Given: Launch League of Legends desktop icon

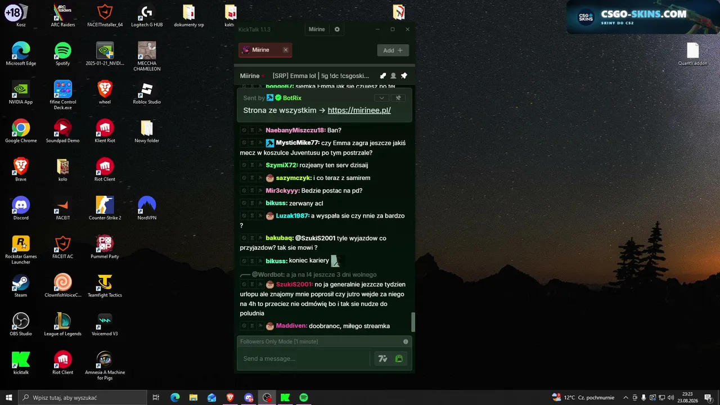Looking at the screenshot, I should 63,324.
